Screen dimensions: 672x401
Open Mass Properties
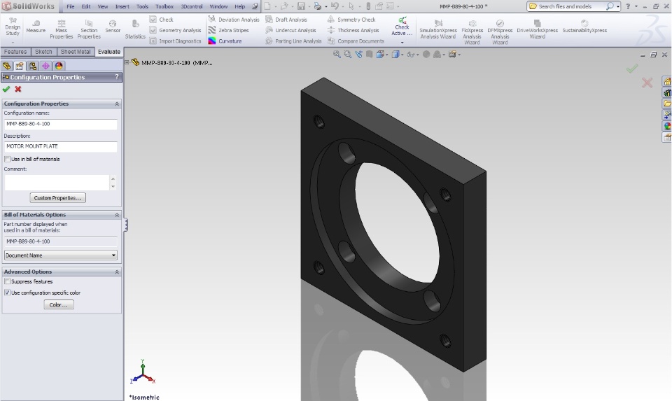pos(62,29)
